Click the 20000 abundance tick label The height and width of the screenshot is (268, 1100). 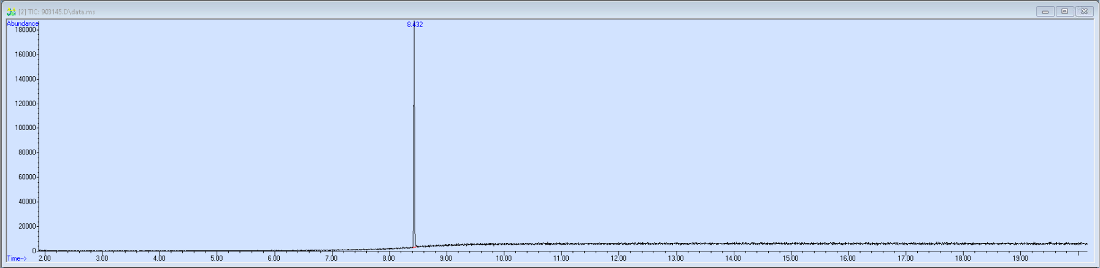click(26, 226)
